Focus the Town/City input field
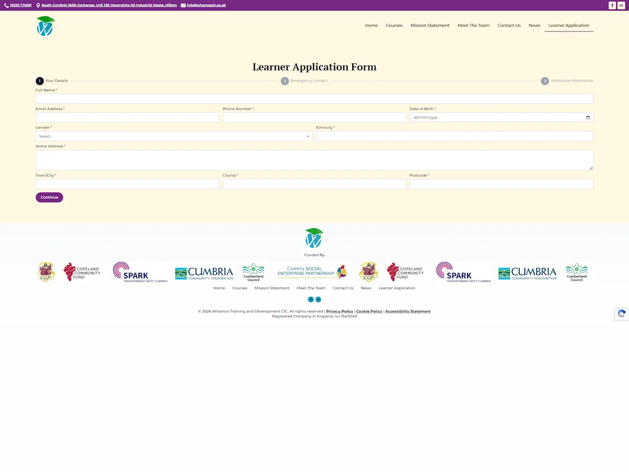Viewport: 629px width, 472px height. coord(127,184)
